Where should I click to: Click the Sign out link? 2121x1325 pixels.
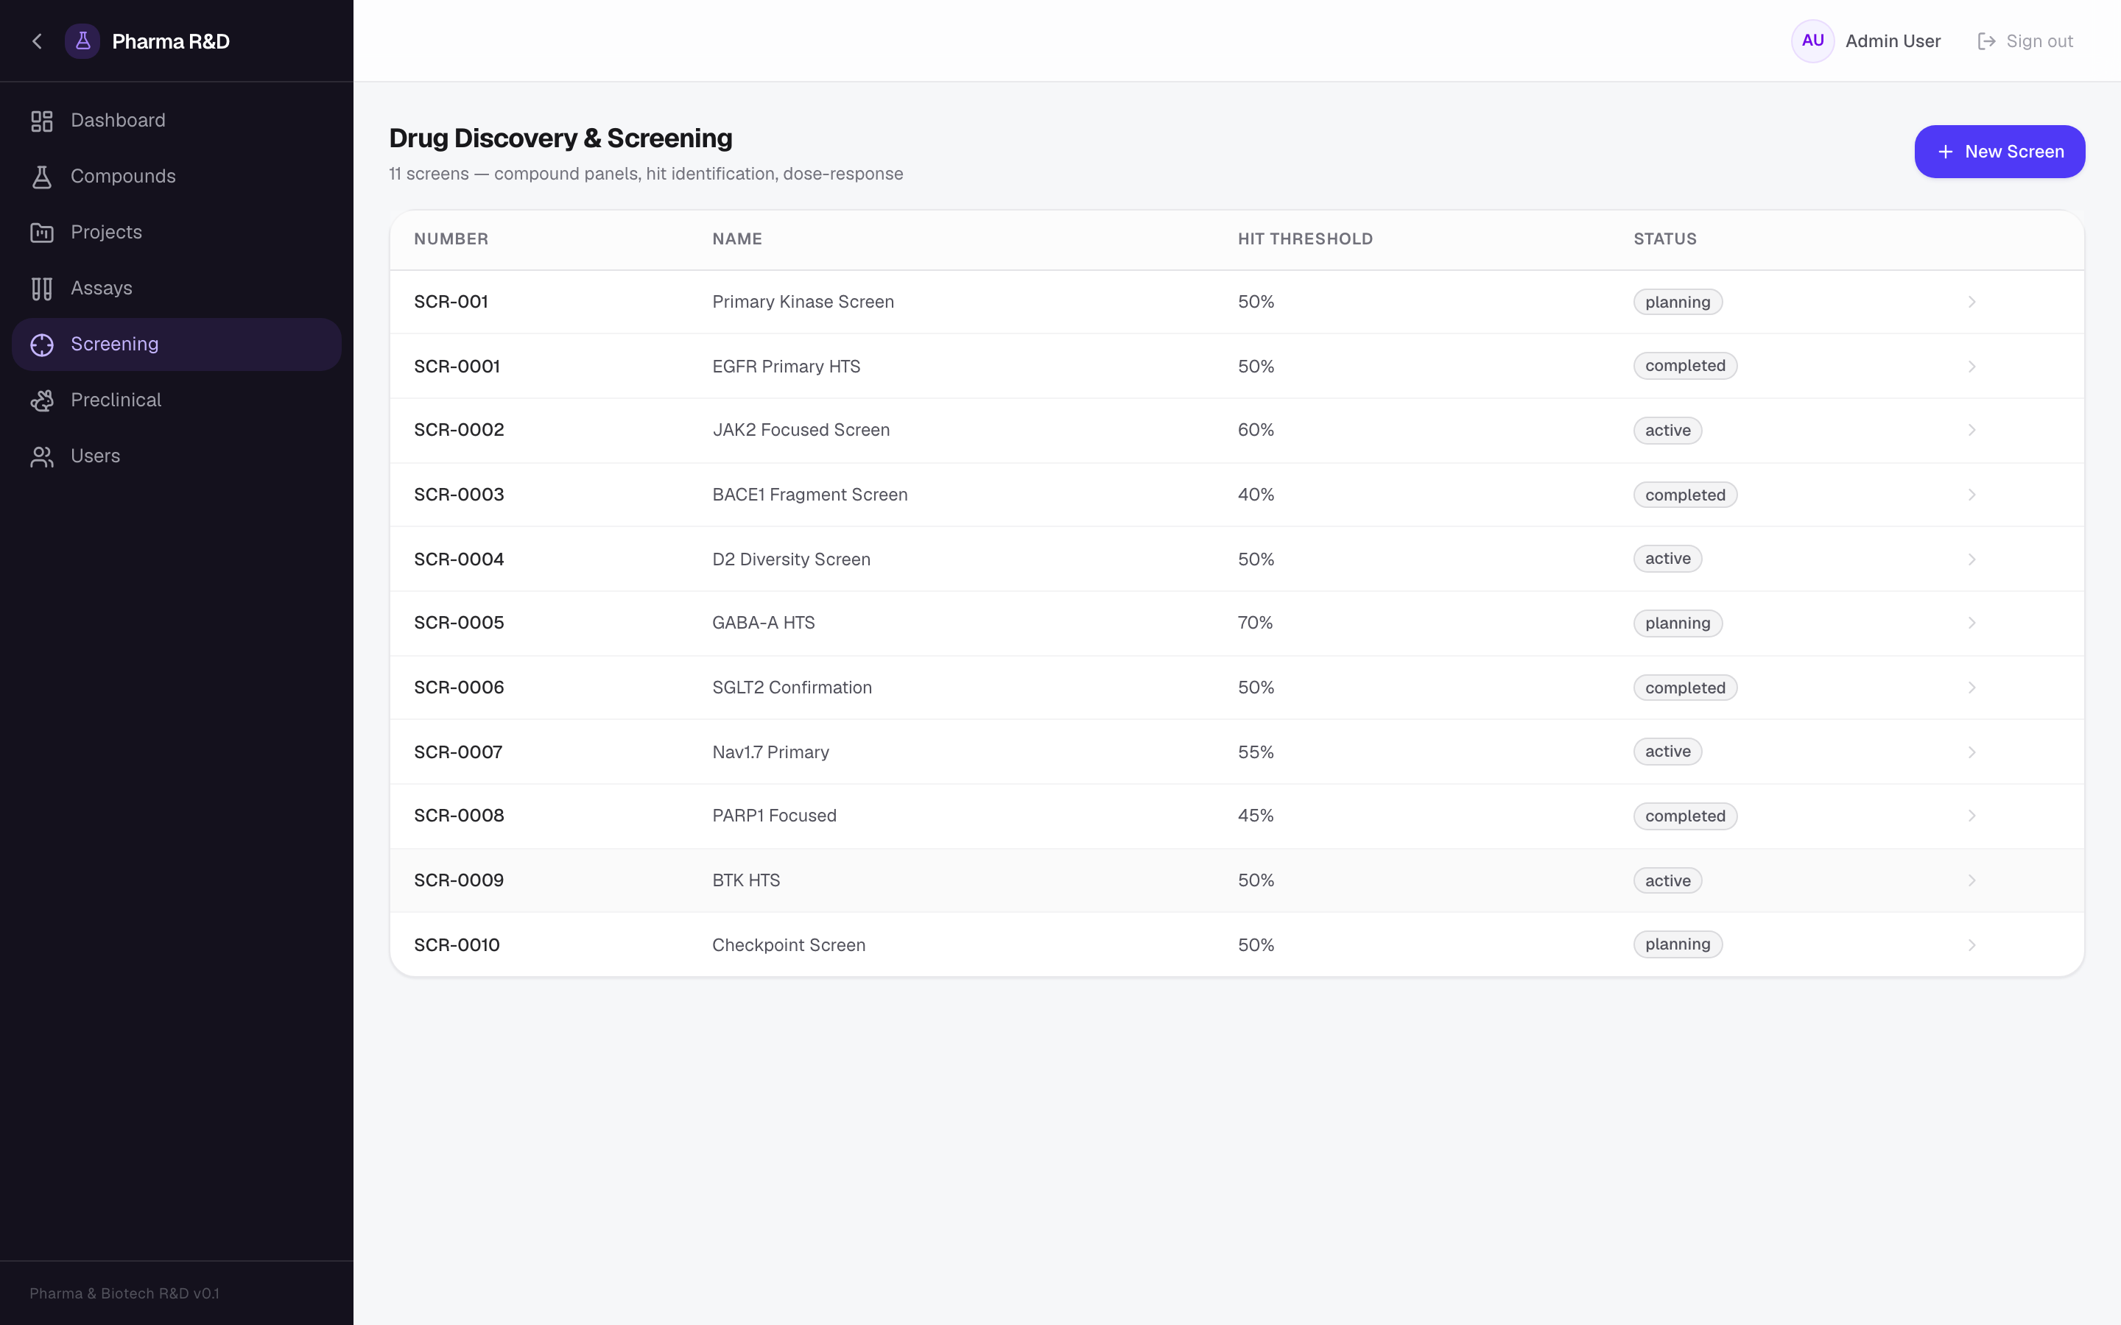2025,41
